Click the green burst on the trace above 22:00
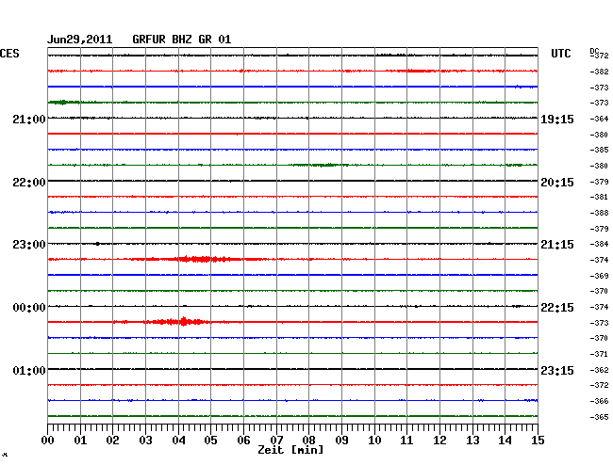Viewport: 613px width, 465px height. [x=322, y=165]
